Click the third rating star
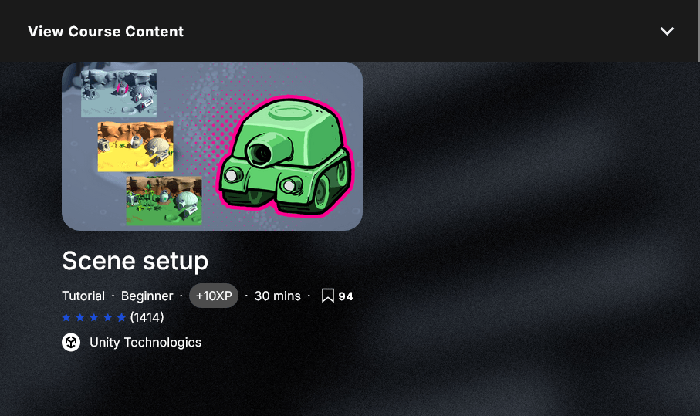This screenshot has width=700, height=416. click(94, 317)
